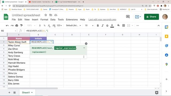The height and width of the screenshot is (96, 171).
Task: Increase decimal places icon
Action: 54,26
